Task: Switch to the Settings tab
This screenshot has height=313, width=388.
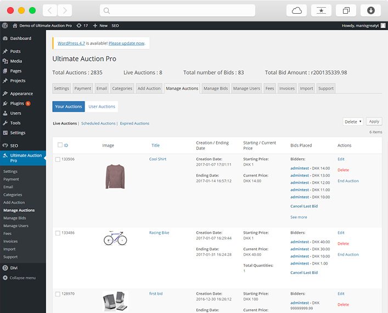Action: [x=61, y=88]
